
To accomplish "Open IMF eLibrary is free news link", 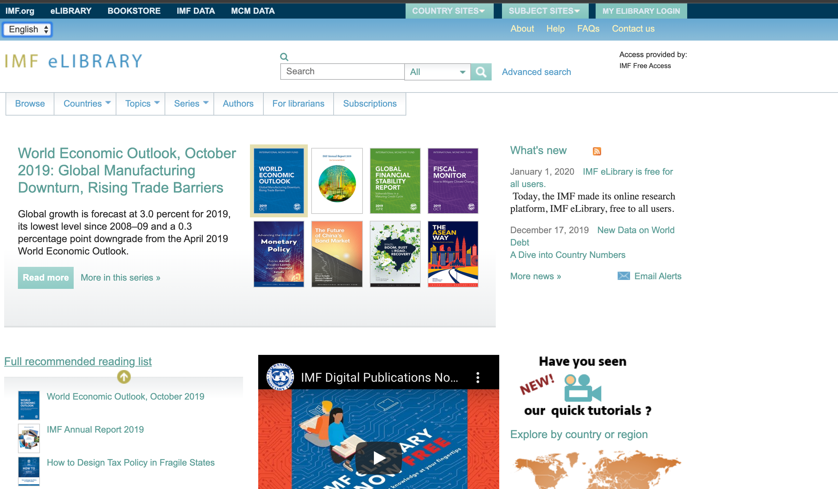I will click(628, 172).
